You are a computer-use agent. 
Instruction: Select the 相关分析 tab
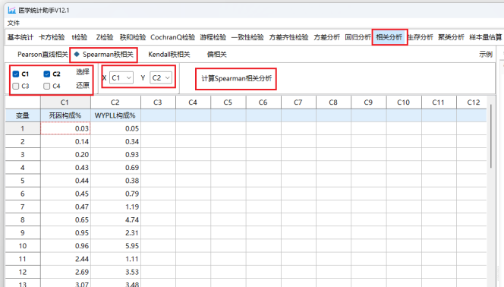(389, 37)
